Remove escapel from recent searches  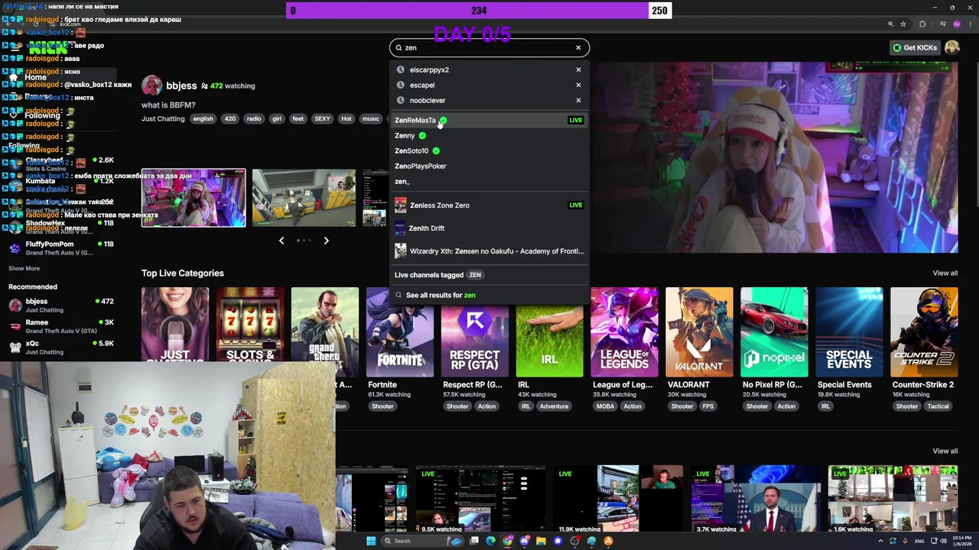(x=578, y=85)
